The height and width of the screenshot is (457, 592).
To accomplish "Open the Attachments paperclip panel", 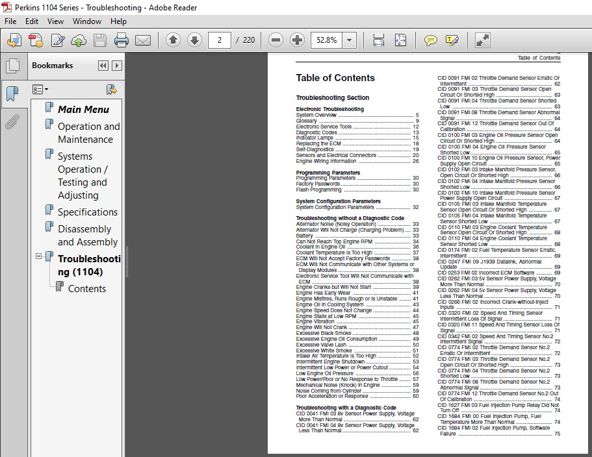I will (x=13, y=121).
